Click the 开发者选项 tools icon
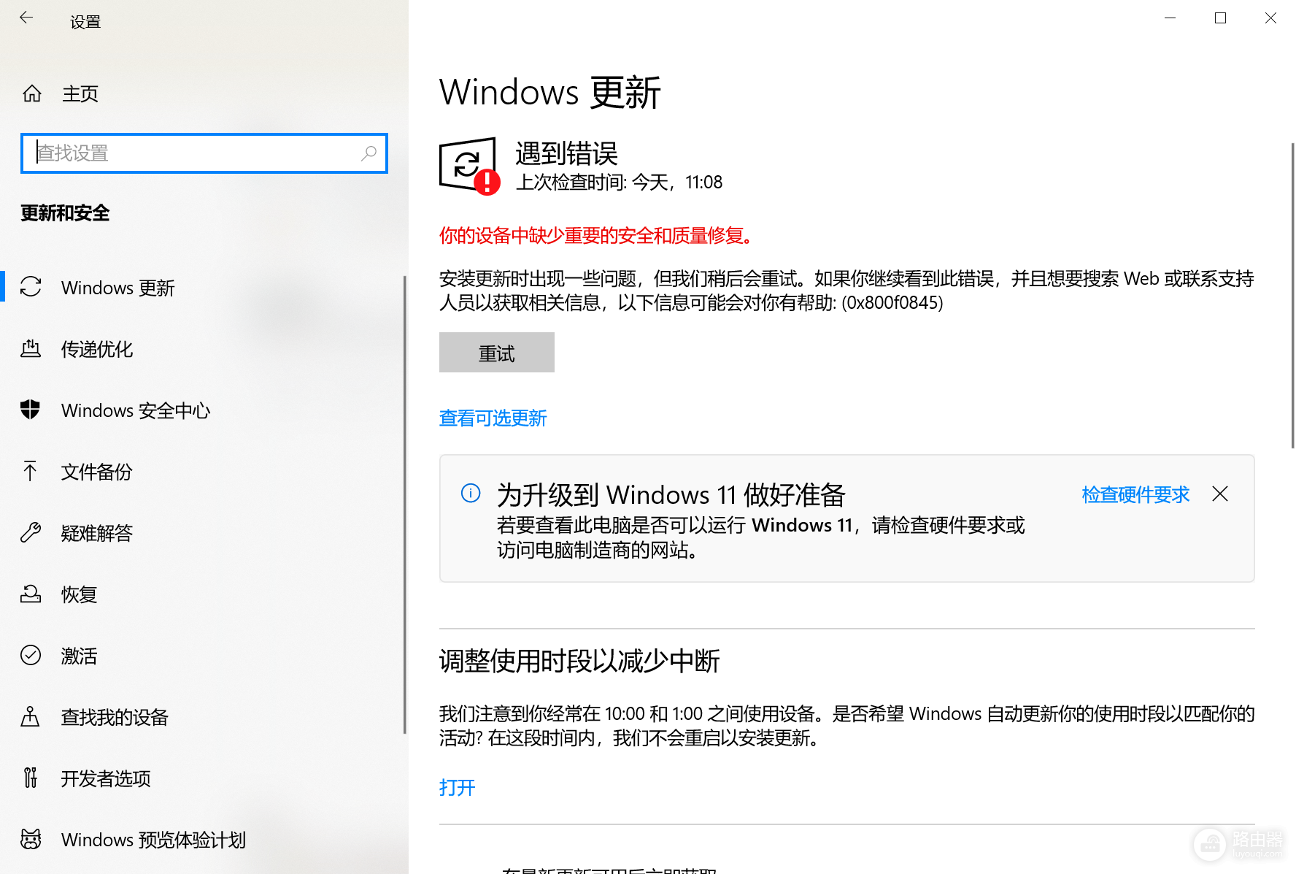Image resolution: width=1296 pixels, height=874 pixels. tap(31, 778)
